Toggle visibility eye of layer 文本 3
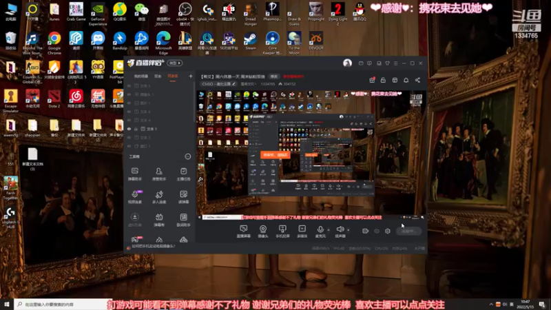The width and height of the screenshot is (551, 310). pyautogui.click(x=129, y=137)
